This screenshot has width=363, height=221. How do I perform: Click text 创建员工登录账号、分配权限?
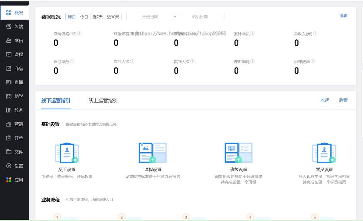(x=67, y=176)
